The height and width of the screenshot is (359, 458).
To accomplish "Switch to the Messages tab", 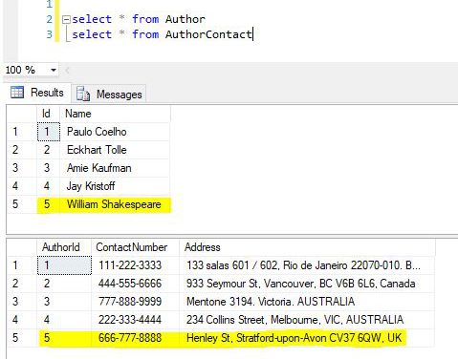I will (109, 94).
